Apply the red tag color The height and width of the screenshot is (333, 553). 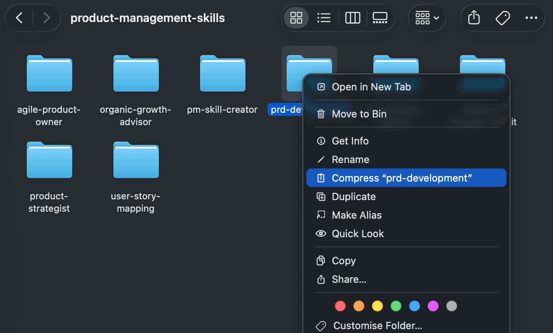tap(340, 306)
